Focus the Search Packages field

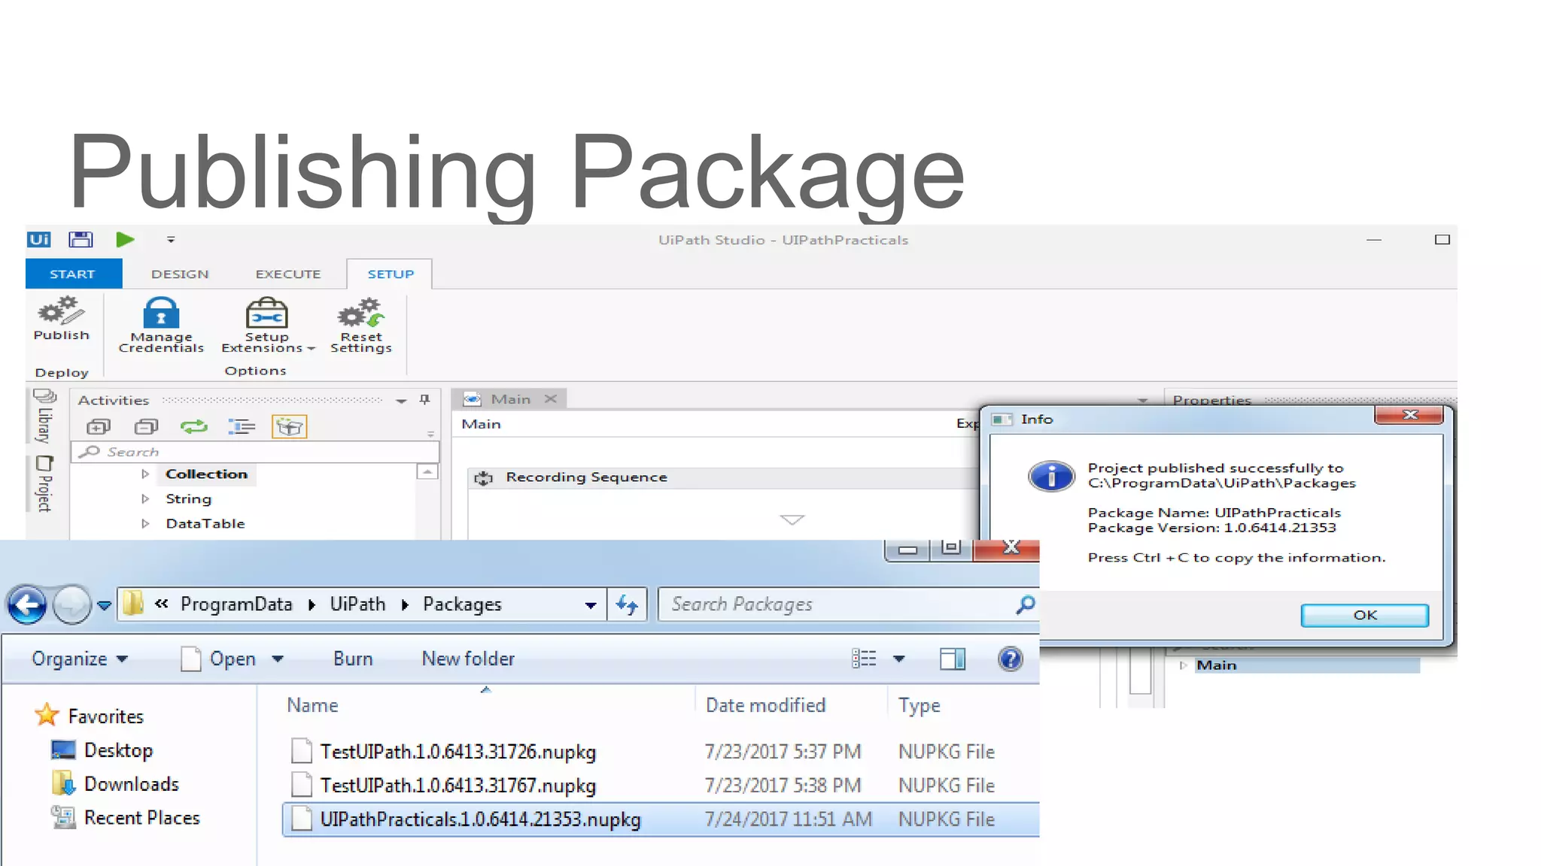click(849, 604)
